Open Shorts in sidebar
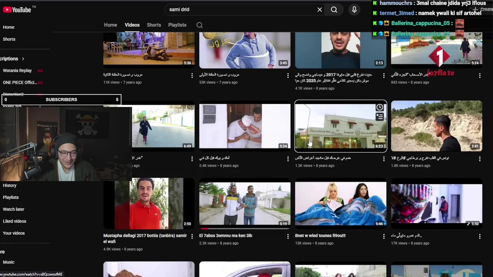493x277 pixels. click(9, 39)
